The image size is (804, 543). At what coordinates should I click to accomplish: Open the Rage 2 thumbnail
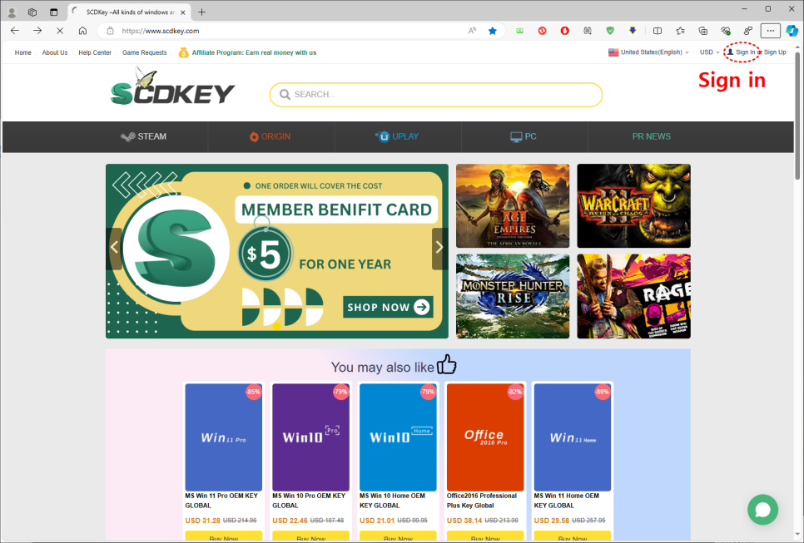click(x=633, y=296)
